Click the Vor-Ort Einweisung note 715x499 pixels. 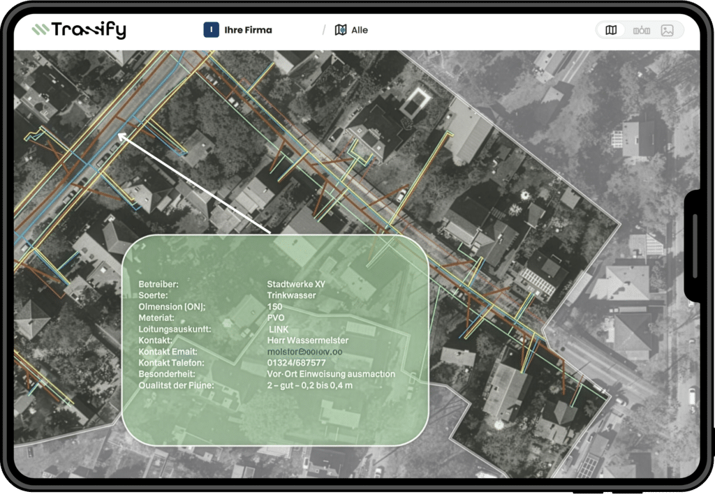[x=331, y=374]
